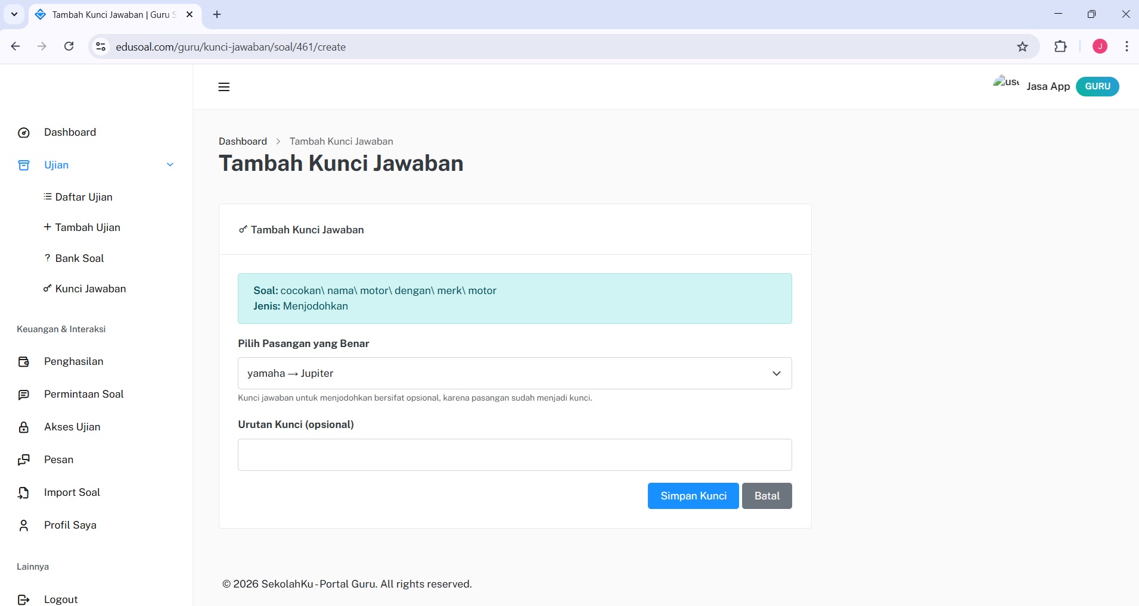Screen dimensions: 1139x606
Task: Click the Import Soal file icon
Action: click(24, 493)
